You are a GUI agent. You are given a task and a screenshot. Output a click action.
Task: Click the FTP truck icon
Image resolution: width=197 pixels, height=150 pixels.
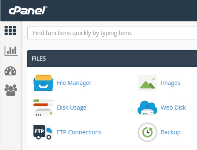pos(43,132)
